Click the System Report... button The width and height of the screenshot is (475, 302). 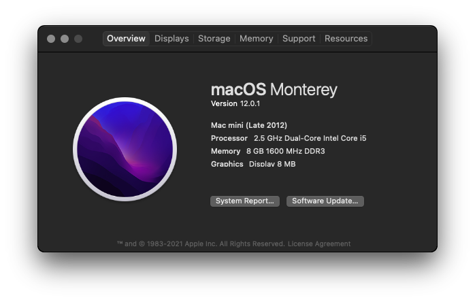coord(245,201)
